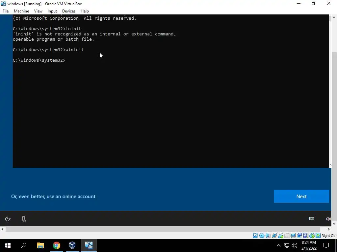Open the audio indicator in VirtualBox status bar

[x=268, y=236]
